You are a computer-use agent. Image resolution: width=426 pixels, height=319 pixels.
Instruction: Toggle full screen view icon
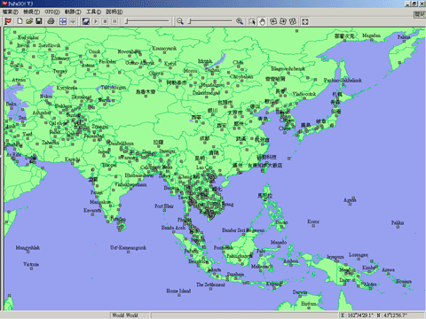pos(305,21)
